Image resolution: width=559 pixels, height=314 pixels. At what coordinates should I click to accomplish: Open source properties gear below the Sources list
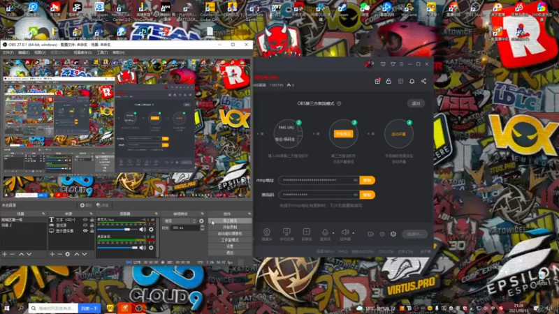pyautogui.click(x=67, y=254)
